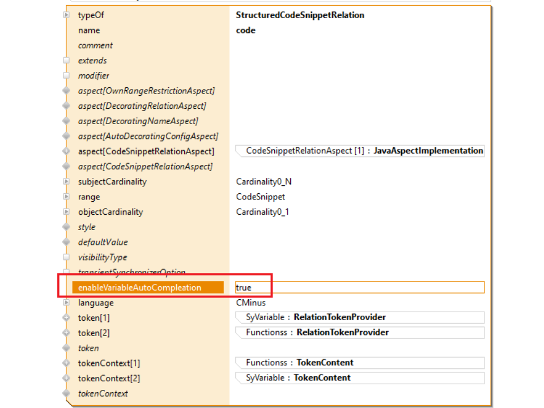
Task: Click the plus icon next to aspect[CodeSnippetRelationAspect]
Action: tap(66, 151)
